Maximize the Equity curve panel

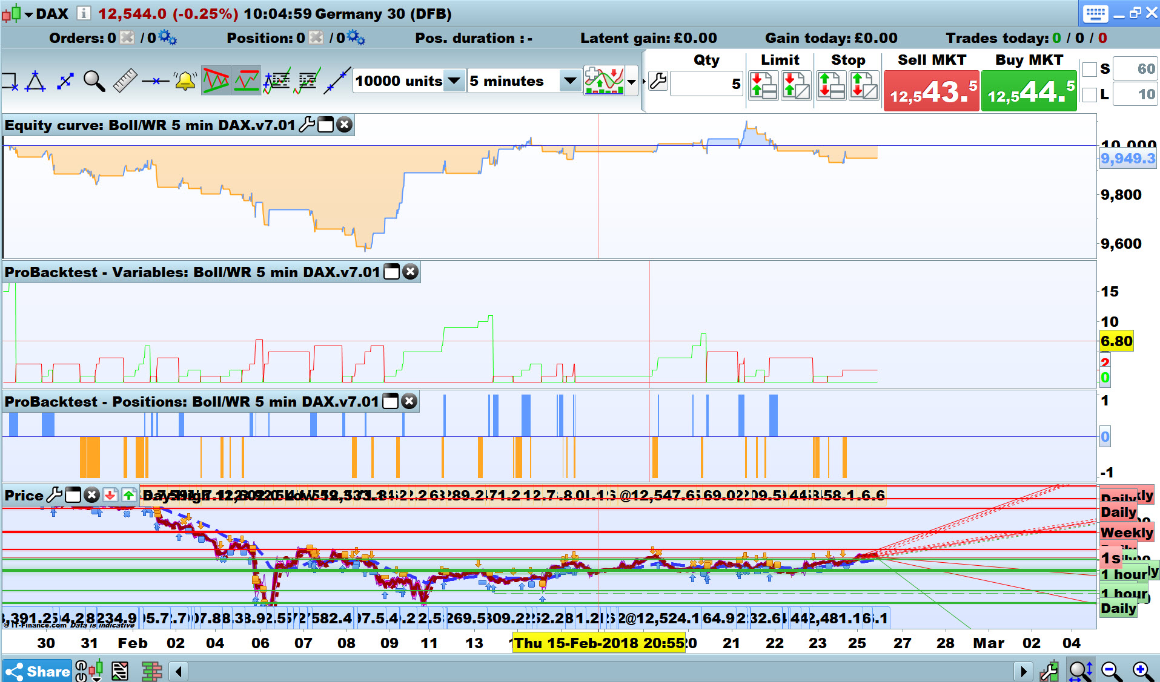coord(326,125)
